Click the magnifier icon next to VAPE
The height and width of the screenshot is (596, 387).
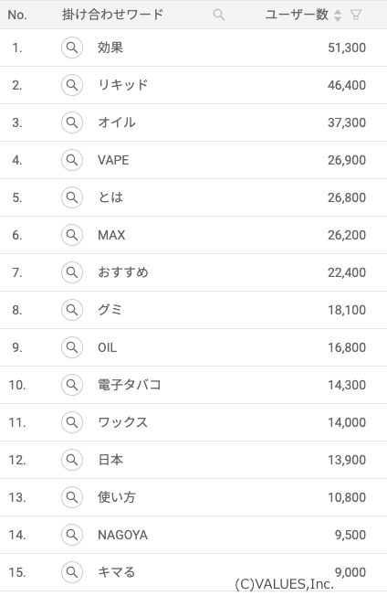coord(72,160)
